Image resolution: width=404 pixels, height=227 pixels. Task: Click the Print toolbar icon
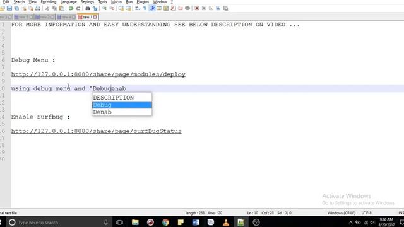pos(38,8)
